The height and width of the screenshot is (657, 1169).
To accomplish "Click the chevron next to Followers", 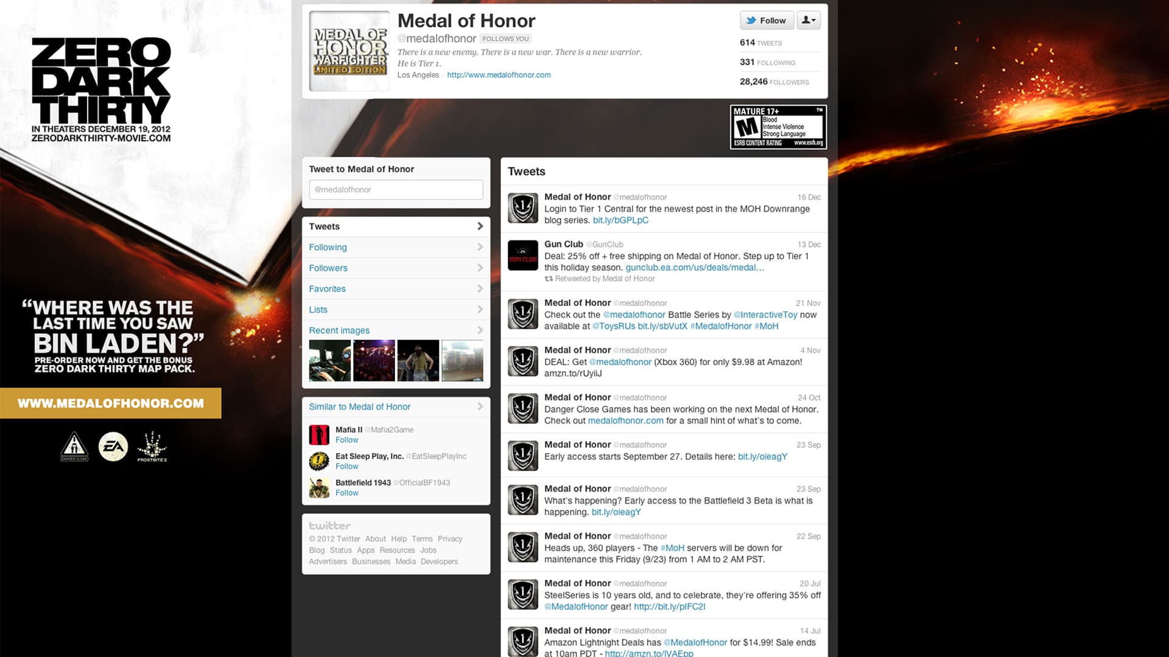I will click(480, 268).
